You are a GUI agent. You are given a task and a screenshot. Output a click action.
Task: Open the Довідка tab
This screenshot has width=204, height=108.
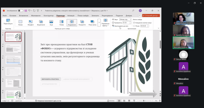pyautogui.click(x=129, y=16)
